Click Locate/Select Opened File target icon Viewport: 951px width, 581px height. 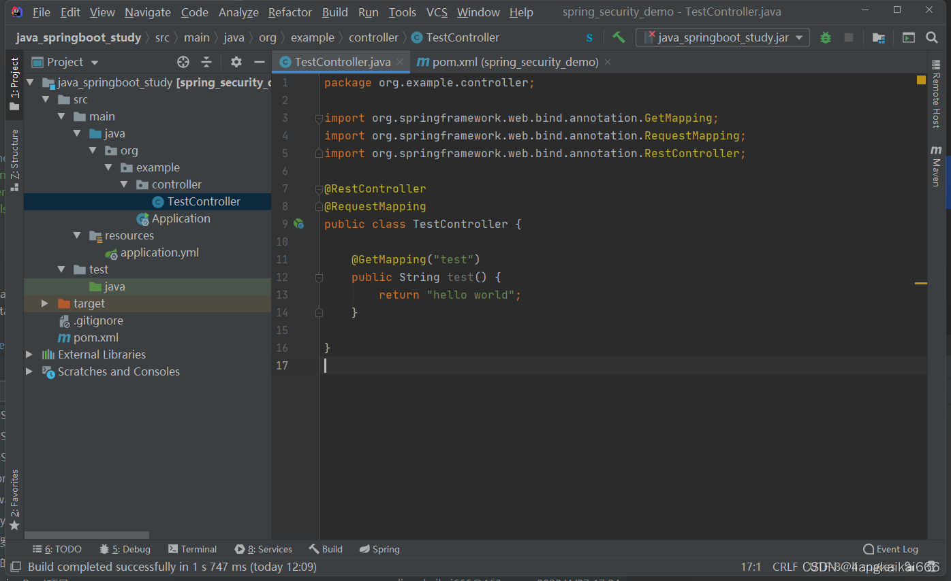183,62
